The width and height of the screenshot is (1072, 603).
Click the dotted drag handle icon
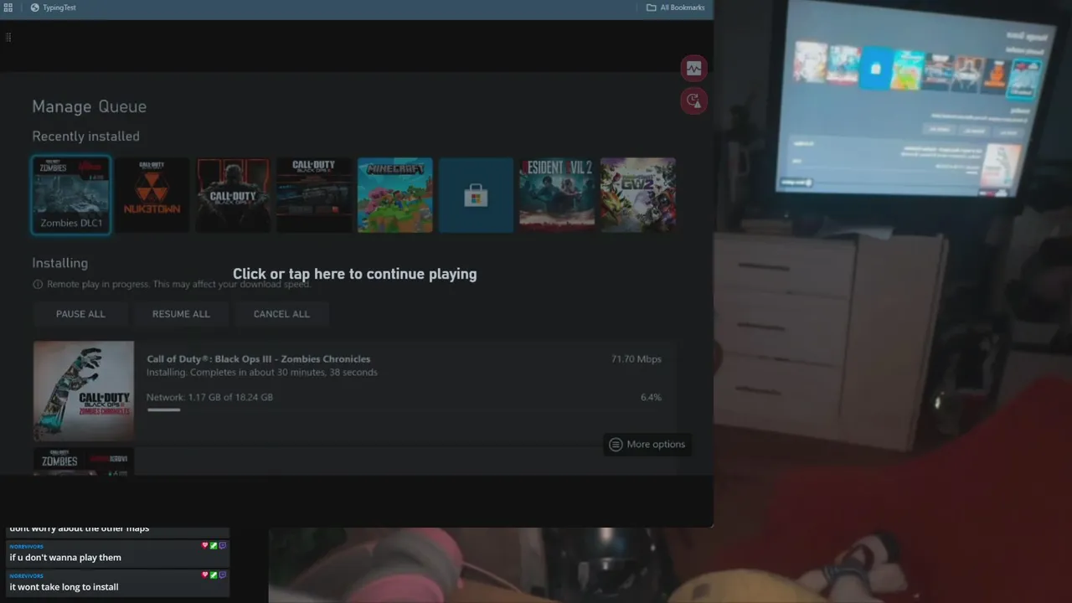[8, 37]
